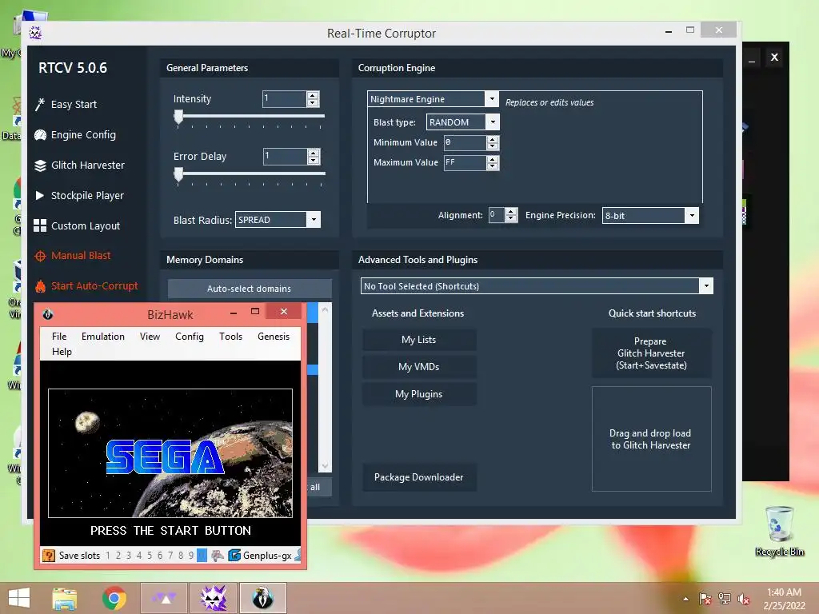Viewport: 819px width, 614px height.
Task: Switch to the BizHawk eagle taskbar icon
Action: click(262, 598)
